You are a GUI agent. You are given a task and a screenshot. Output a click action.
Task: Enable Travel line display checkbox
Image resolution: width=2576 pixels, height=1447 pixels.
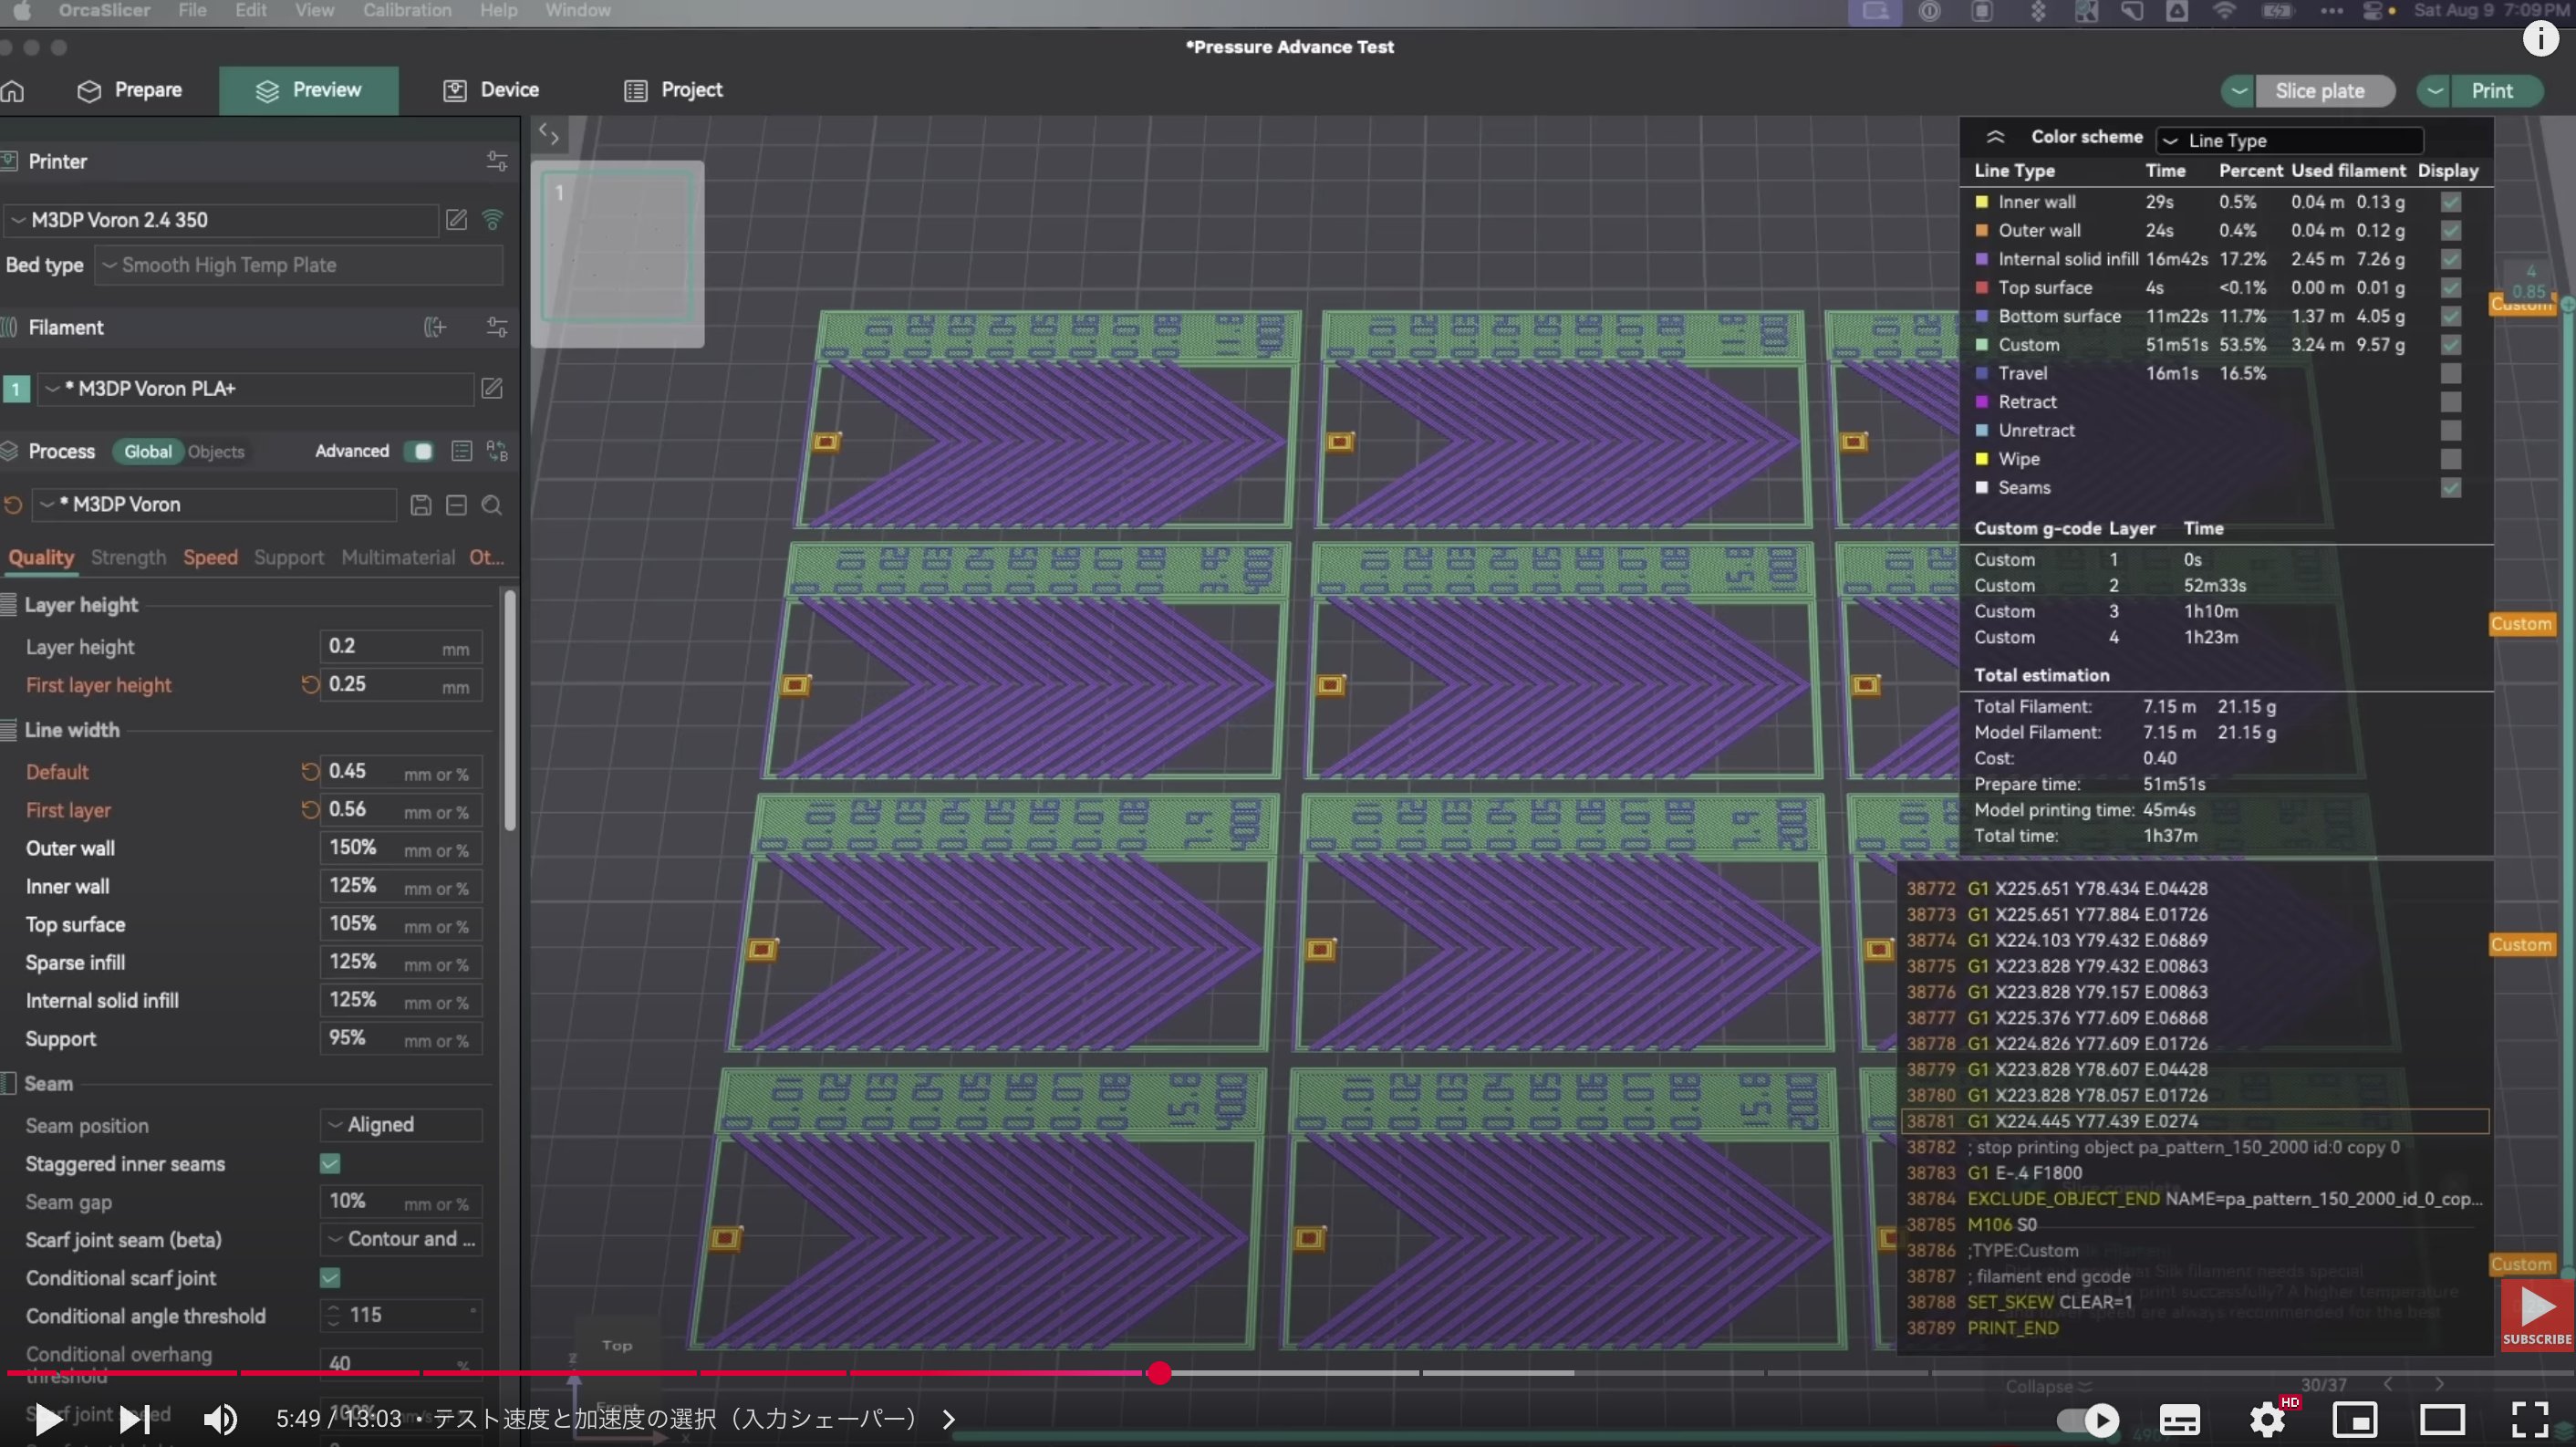pyautogui.click(x=2450, y=373)
